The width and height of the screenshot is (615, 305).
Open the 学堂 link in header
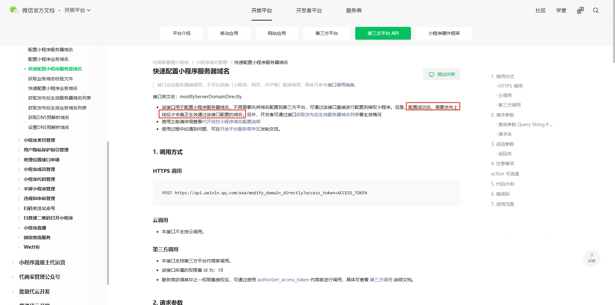(x=561, y=10)
